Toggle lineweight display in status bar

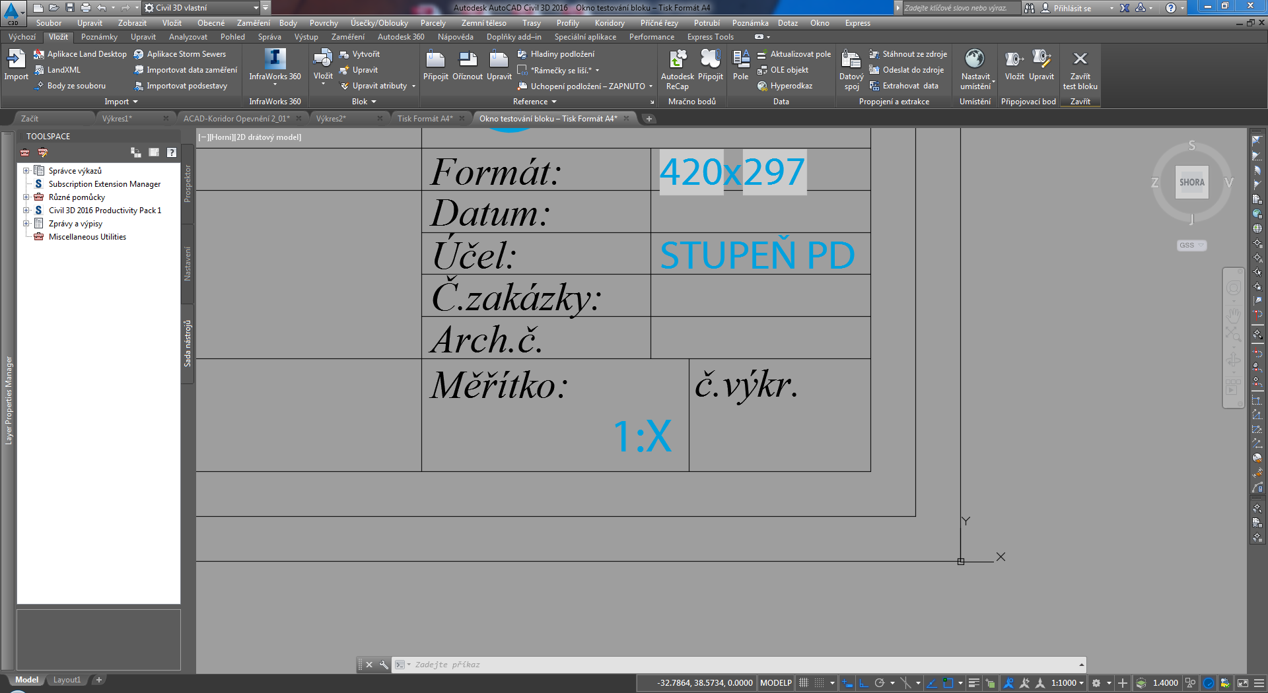[x=973, y=683]
